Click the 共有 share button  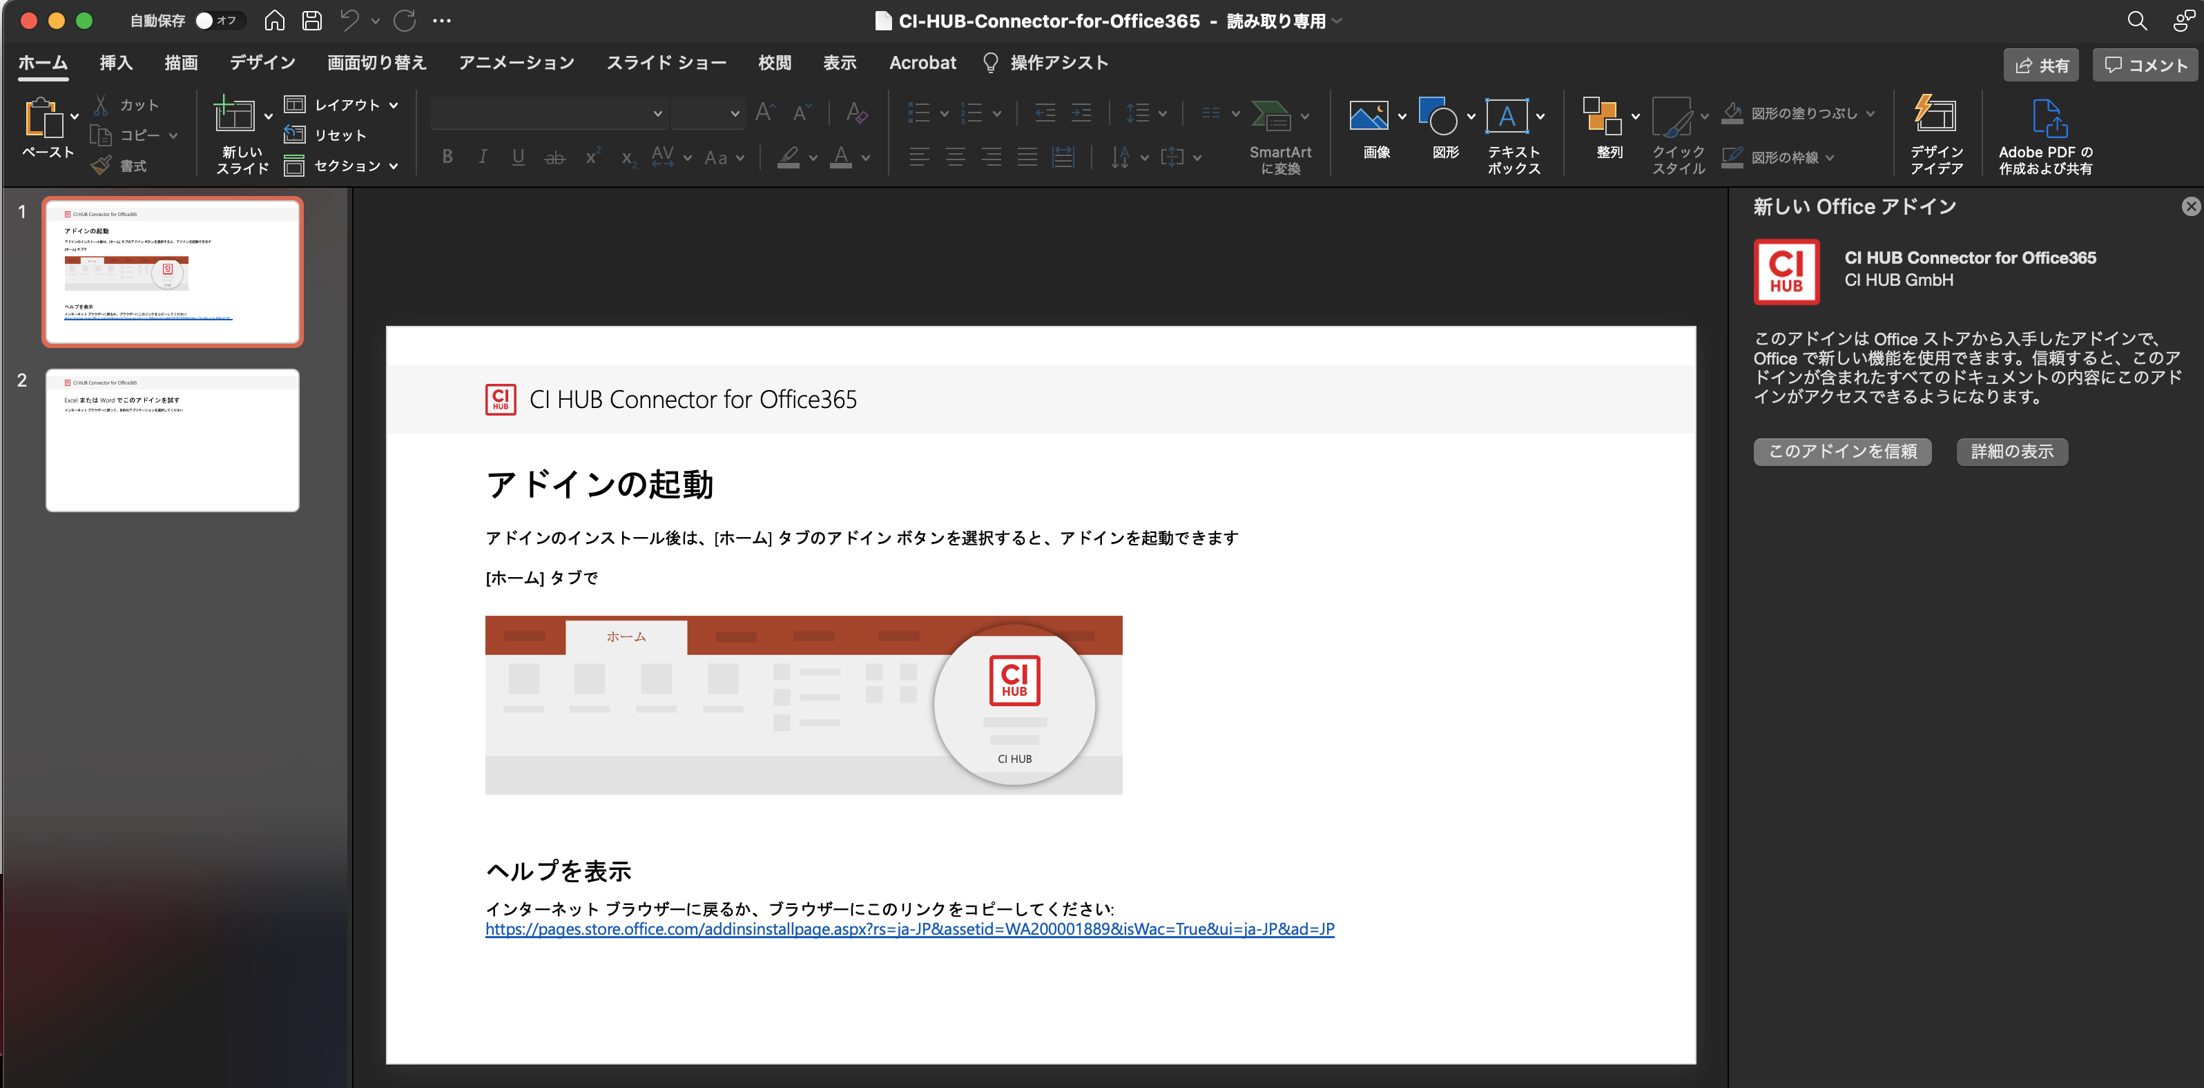(x=2040, y=65)
